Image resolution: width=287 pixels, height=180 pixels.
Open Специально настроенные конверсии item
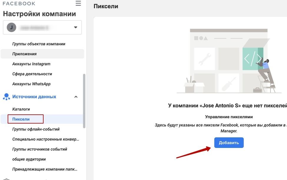(x=46, y=139)
